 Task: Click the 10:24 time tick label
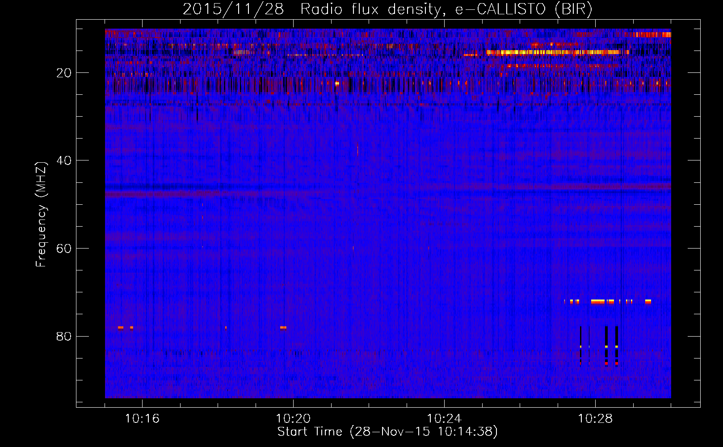[x=444, y=419]
